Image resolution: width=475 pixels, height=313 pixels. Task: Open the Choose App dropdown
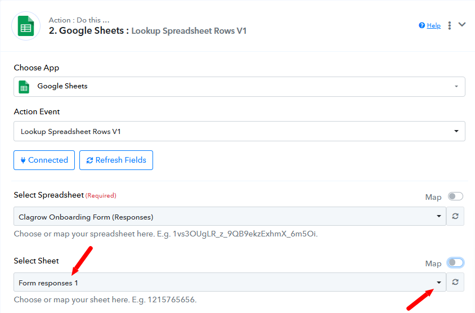click(239, 87)
